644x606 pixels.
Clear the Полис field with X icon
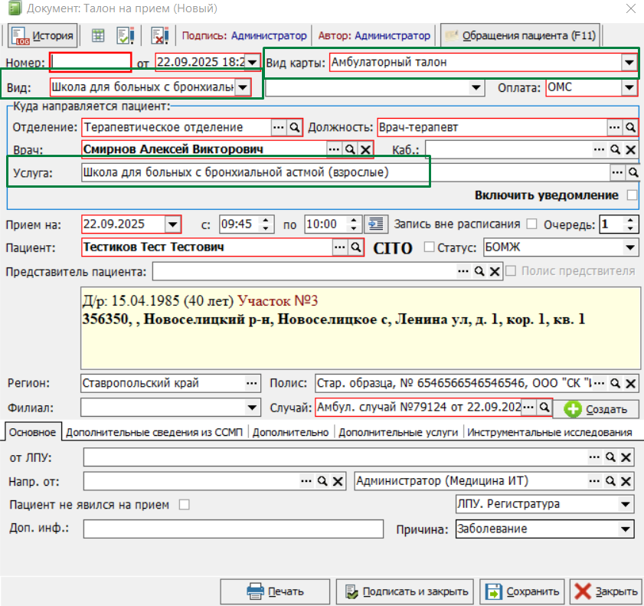(x=630, y=384)
